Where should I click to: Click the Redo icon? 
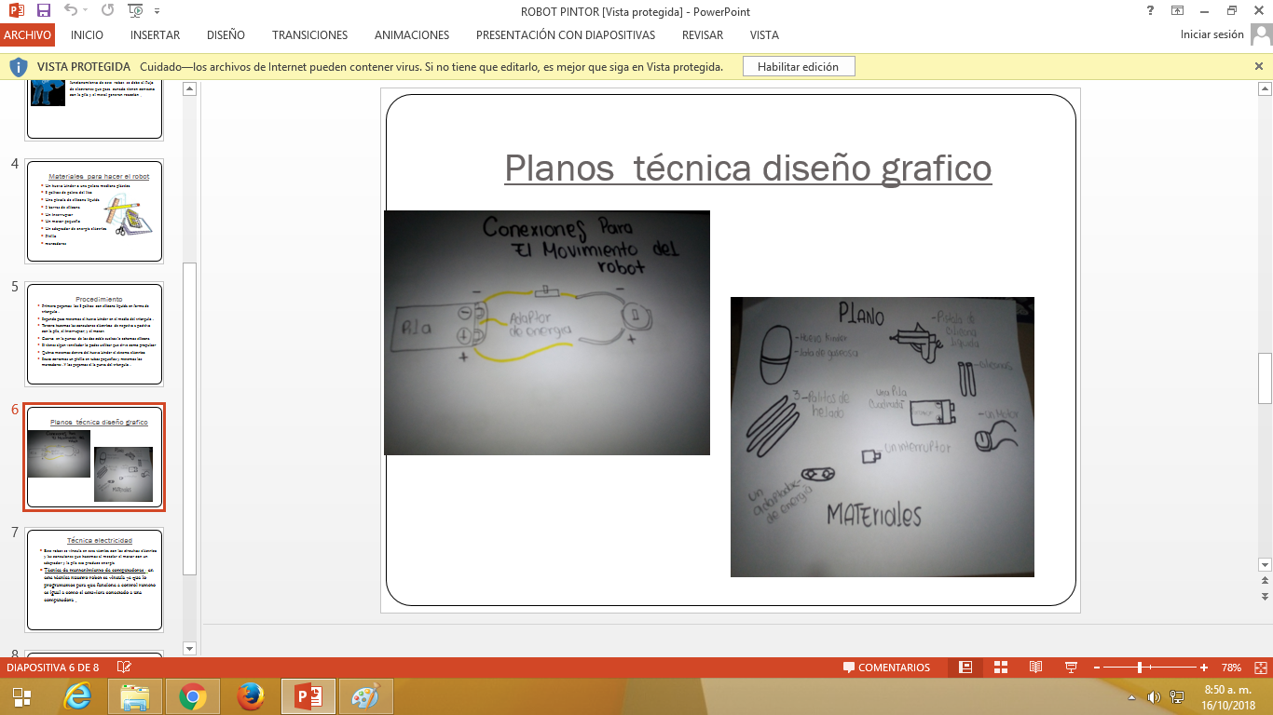click(x=108, y=8)
